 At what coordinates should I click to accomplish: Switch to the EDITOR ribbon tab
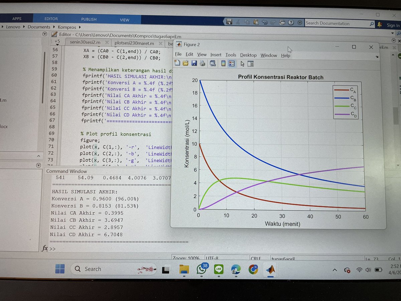51,19
